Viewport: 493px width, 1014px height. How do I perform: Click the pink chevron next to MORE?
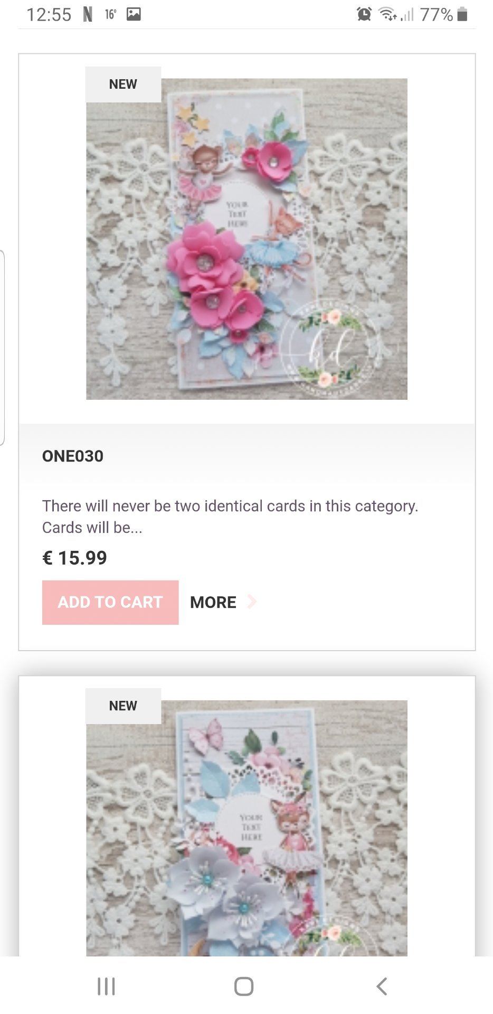(252, 602)
